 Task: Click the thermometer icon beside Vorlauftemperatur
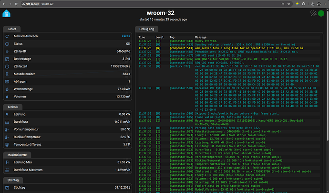tap(7, 130)
